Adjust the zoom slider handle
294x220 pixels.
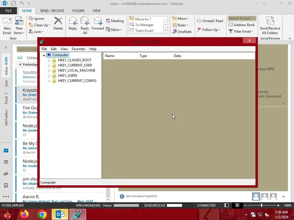click(x=261, y=205)
